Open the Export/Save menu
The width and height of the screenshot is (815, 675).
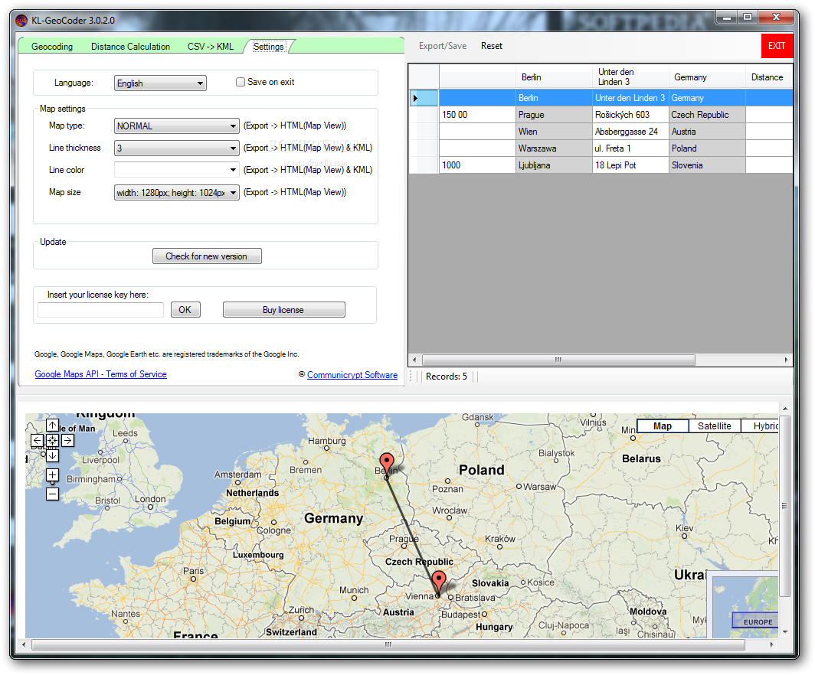443,46
